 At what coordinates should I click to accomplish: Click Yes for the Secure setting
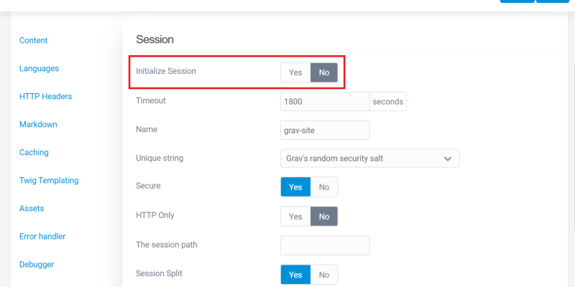tap(295, 187)
